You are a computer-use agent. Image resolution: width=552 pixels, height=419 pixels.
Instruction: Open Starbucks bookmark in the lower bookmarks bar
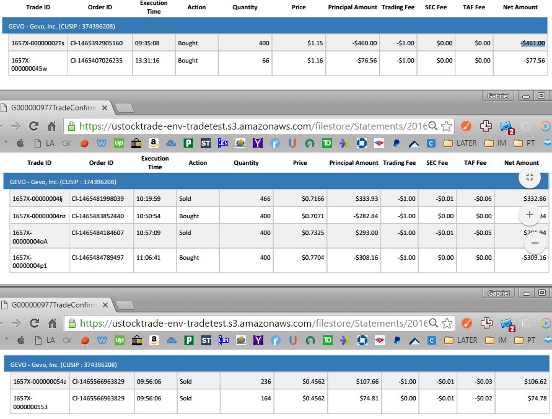(310, 340)
